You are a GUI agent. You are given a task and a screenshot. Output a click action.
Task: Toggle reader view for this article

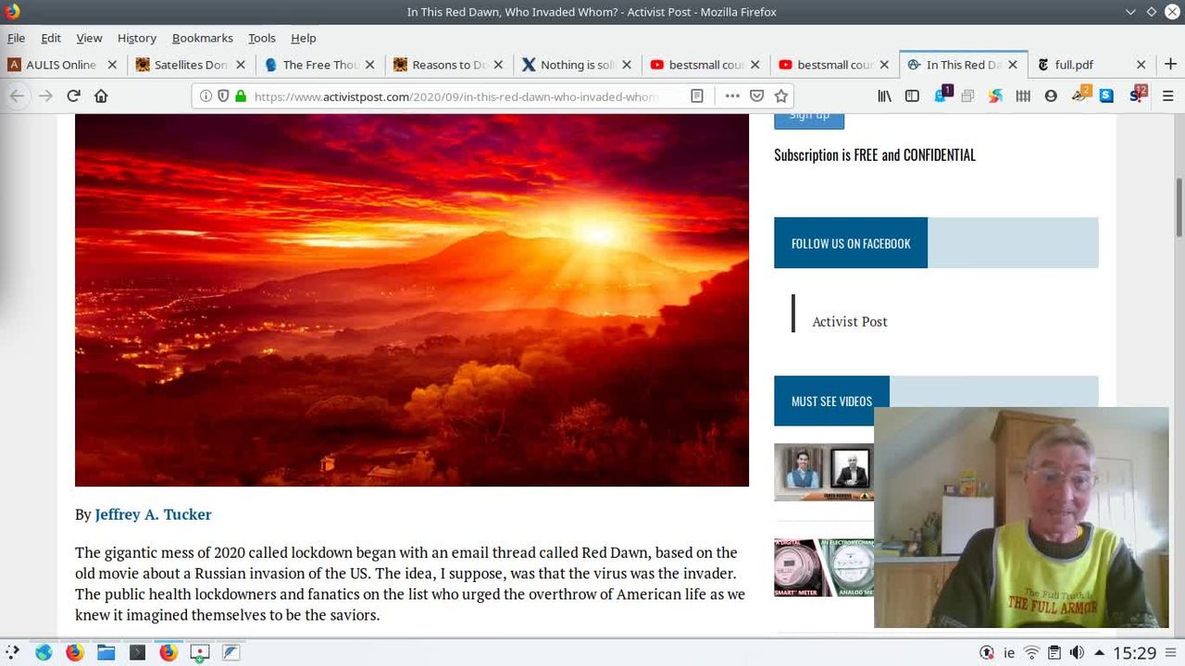tap(697, 96)
